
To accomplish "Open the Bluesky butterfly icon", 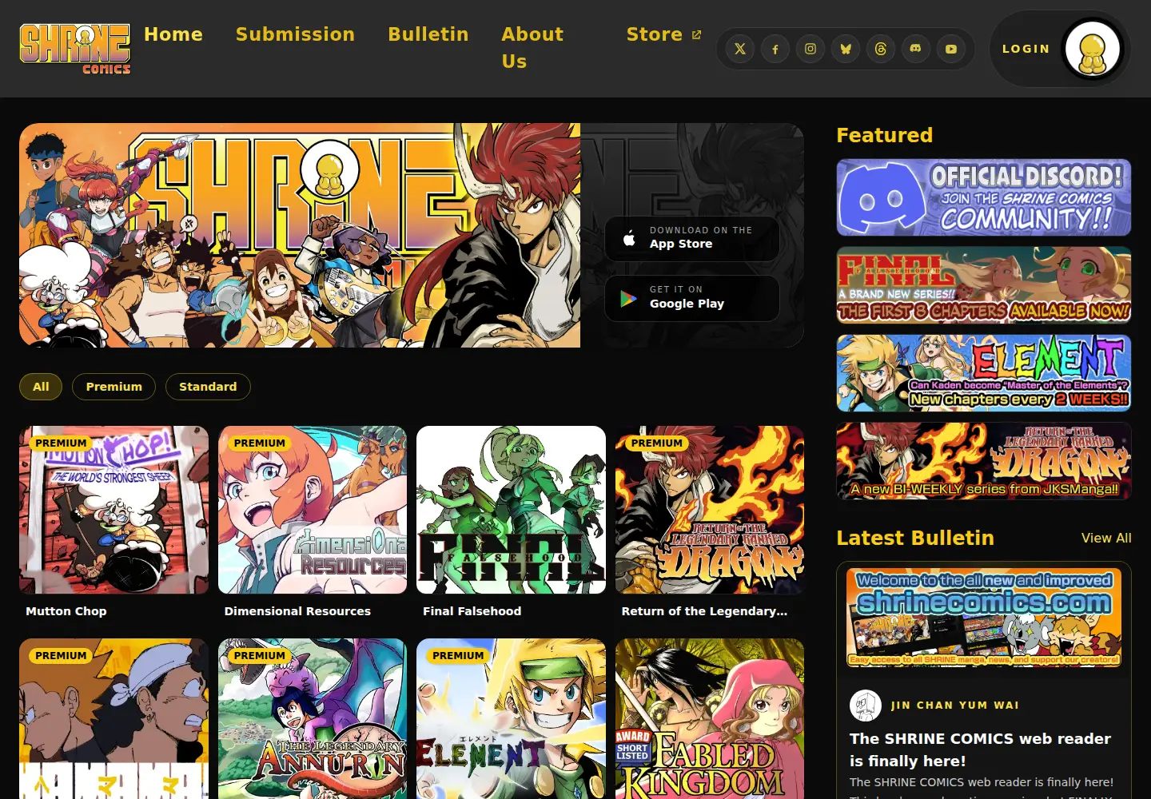I will click(846, 49).
